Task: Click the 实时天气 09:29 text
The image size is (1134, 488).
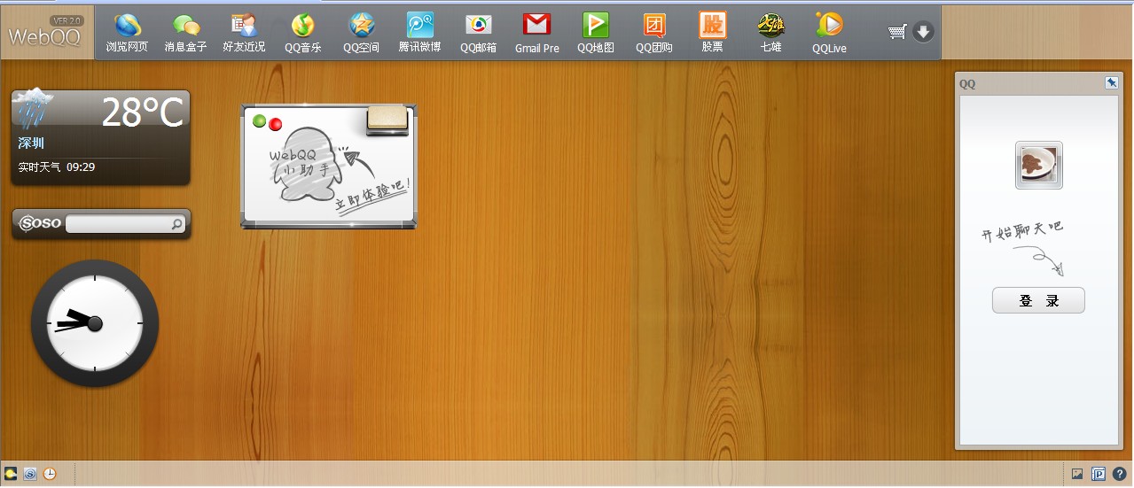Action: coord(57,167)
